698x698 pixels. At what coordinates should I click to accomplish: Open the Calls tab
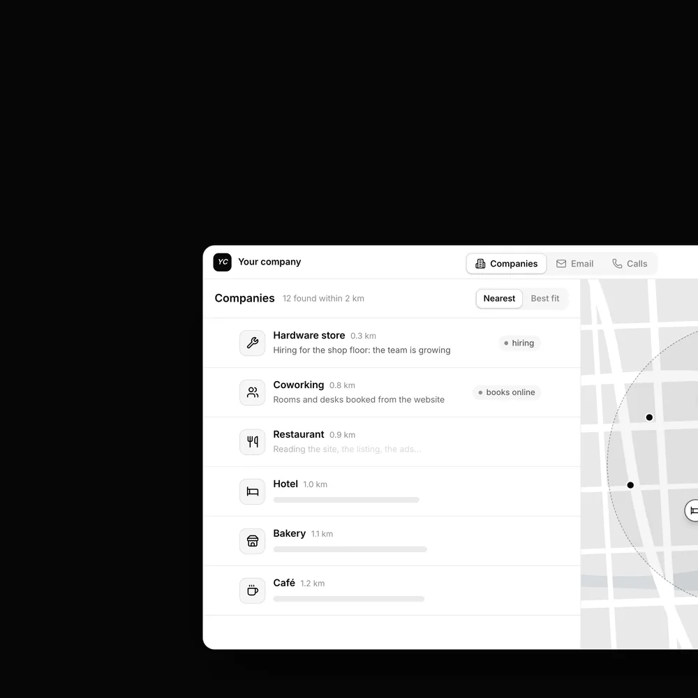(x=630, y=264)
